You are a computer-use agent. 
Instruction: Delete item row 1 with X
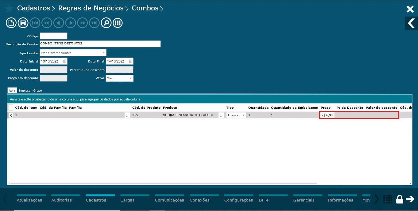tap(11, 115)
